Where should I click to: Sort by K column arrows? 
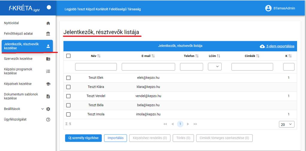[x=290, y=56]
